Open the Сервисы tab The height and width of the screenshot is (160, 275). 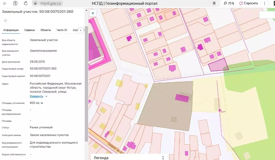(x=30, y=30)
